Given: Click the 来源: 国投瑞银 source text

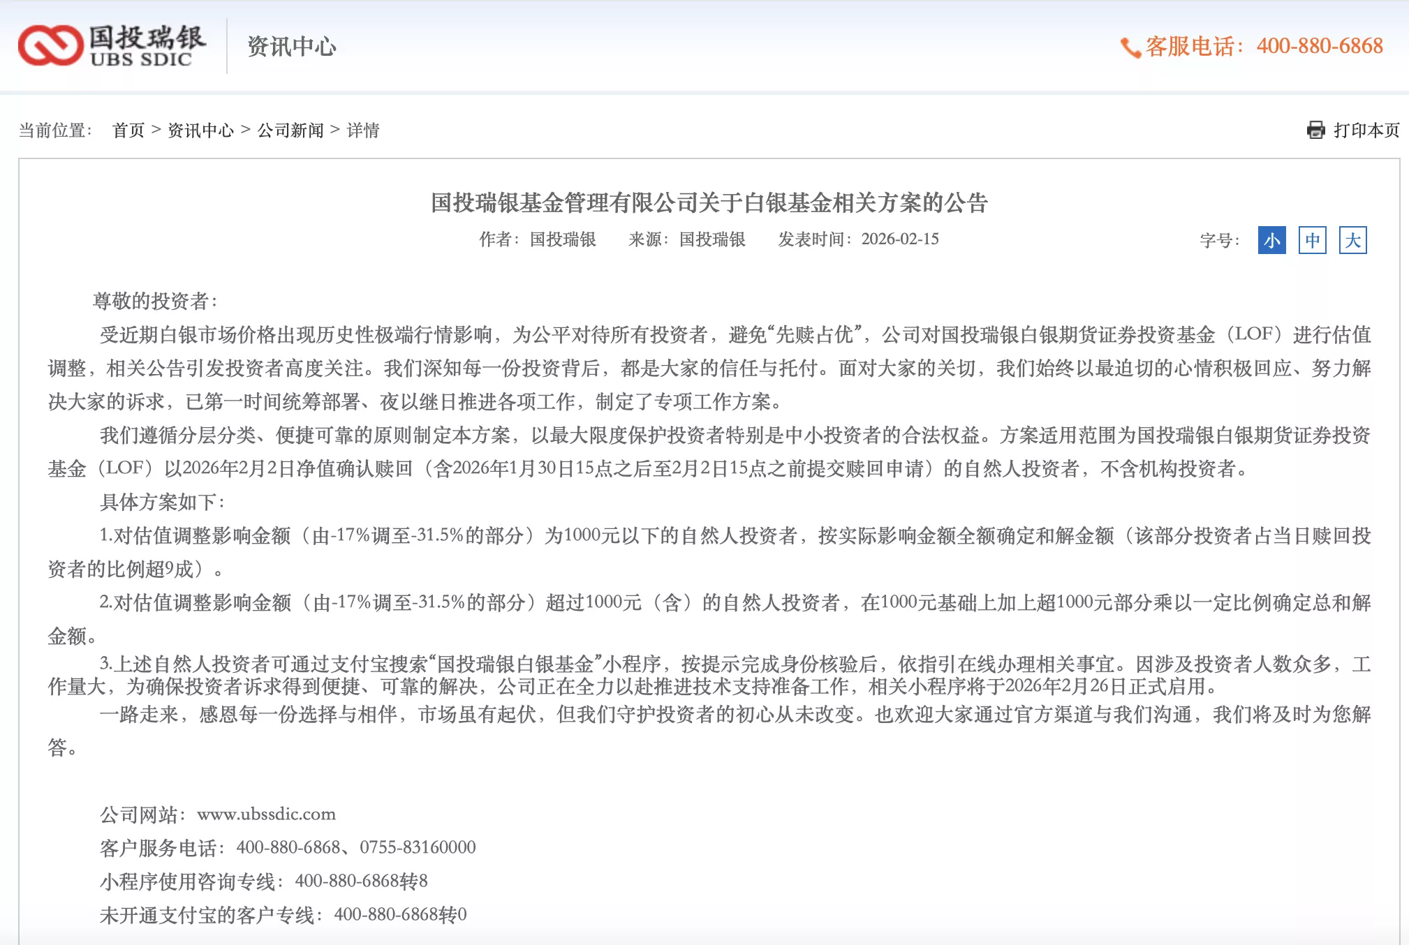Looking at the screenshot, I should coord(686,239).
